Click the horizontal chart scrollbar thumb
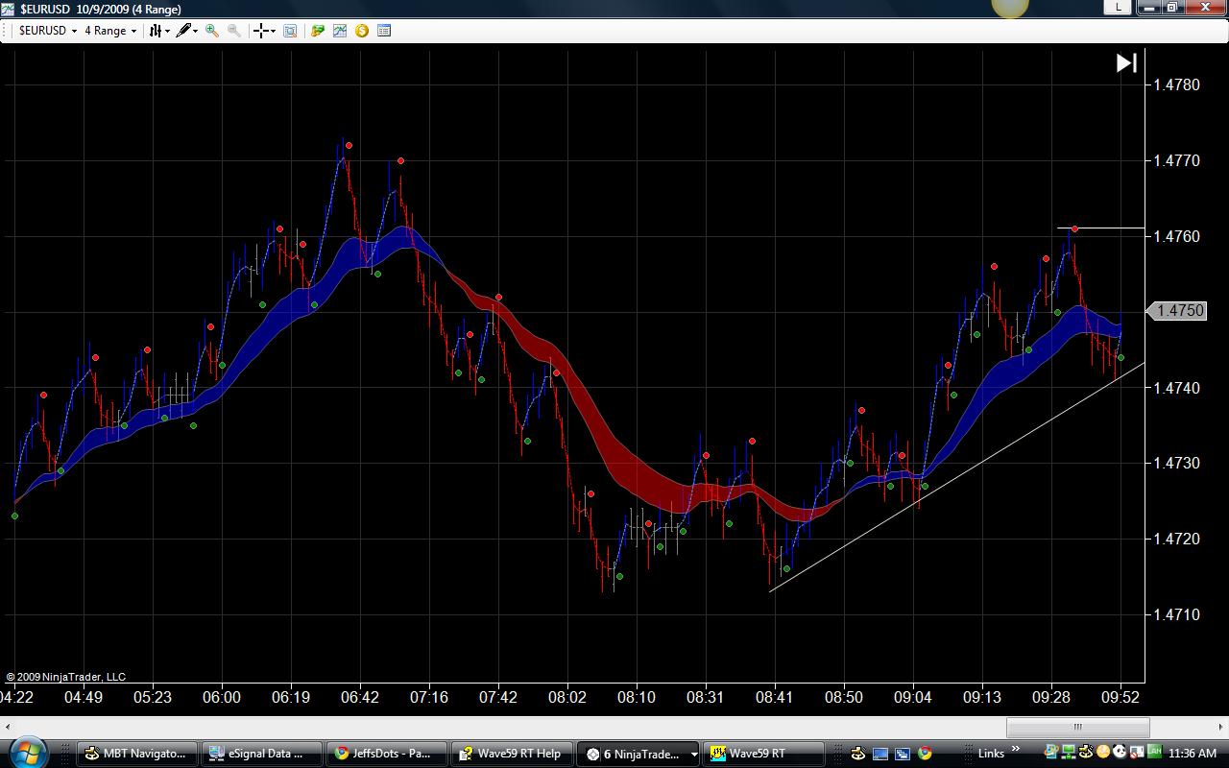 point(1077,727)
